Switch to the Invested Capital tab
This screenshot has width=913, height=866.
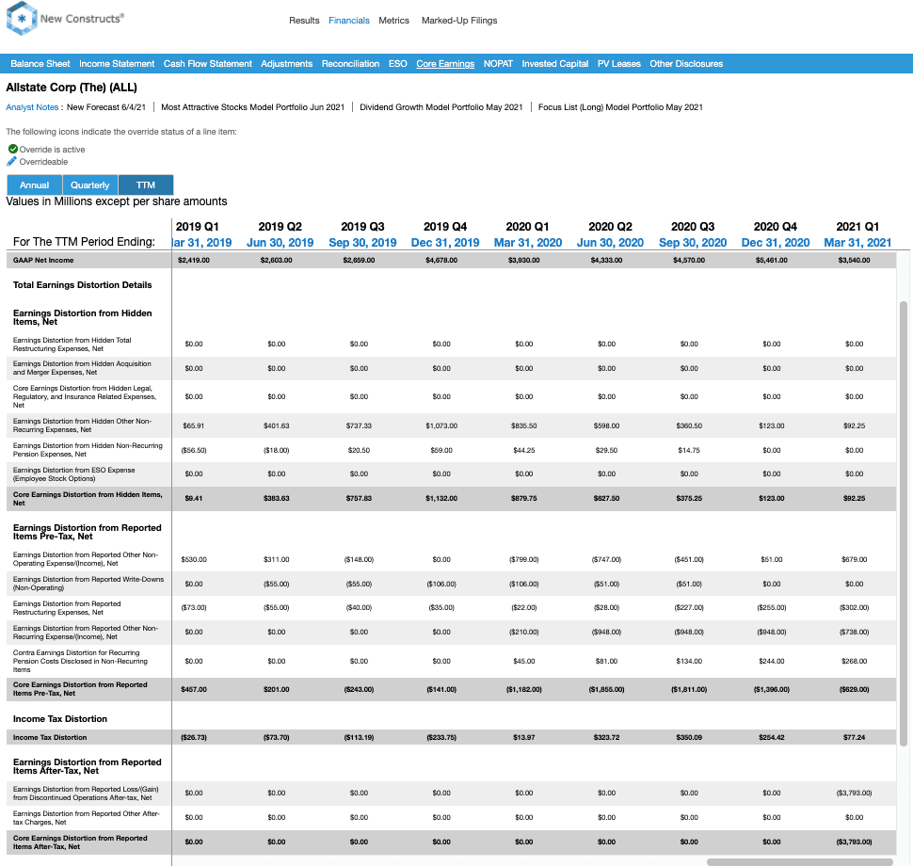coord(555,64)
